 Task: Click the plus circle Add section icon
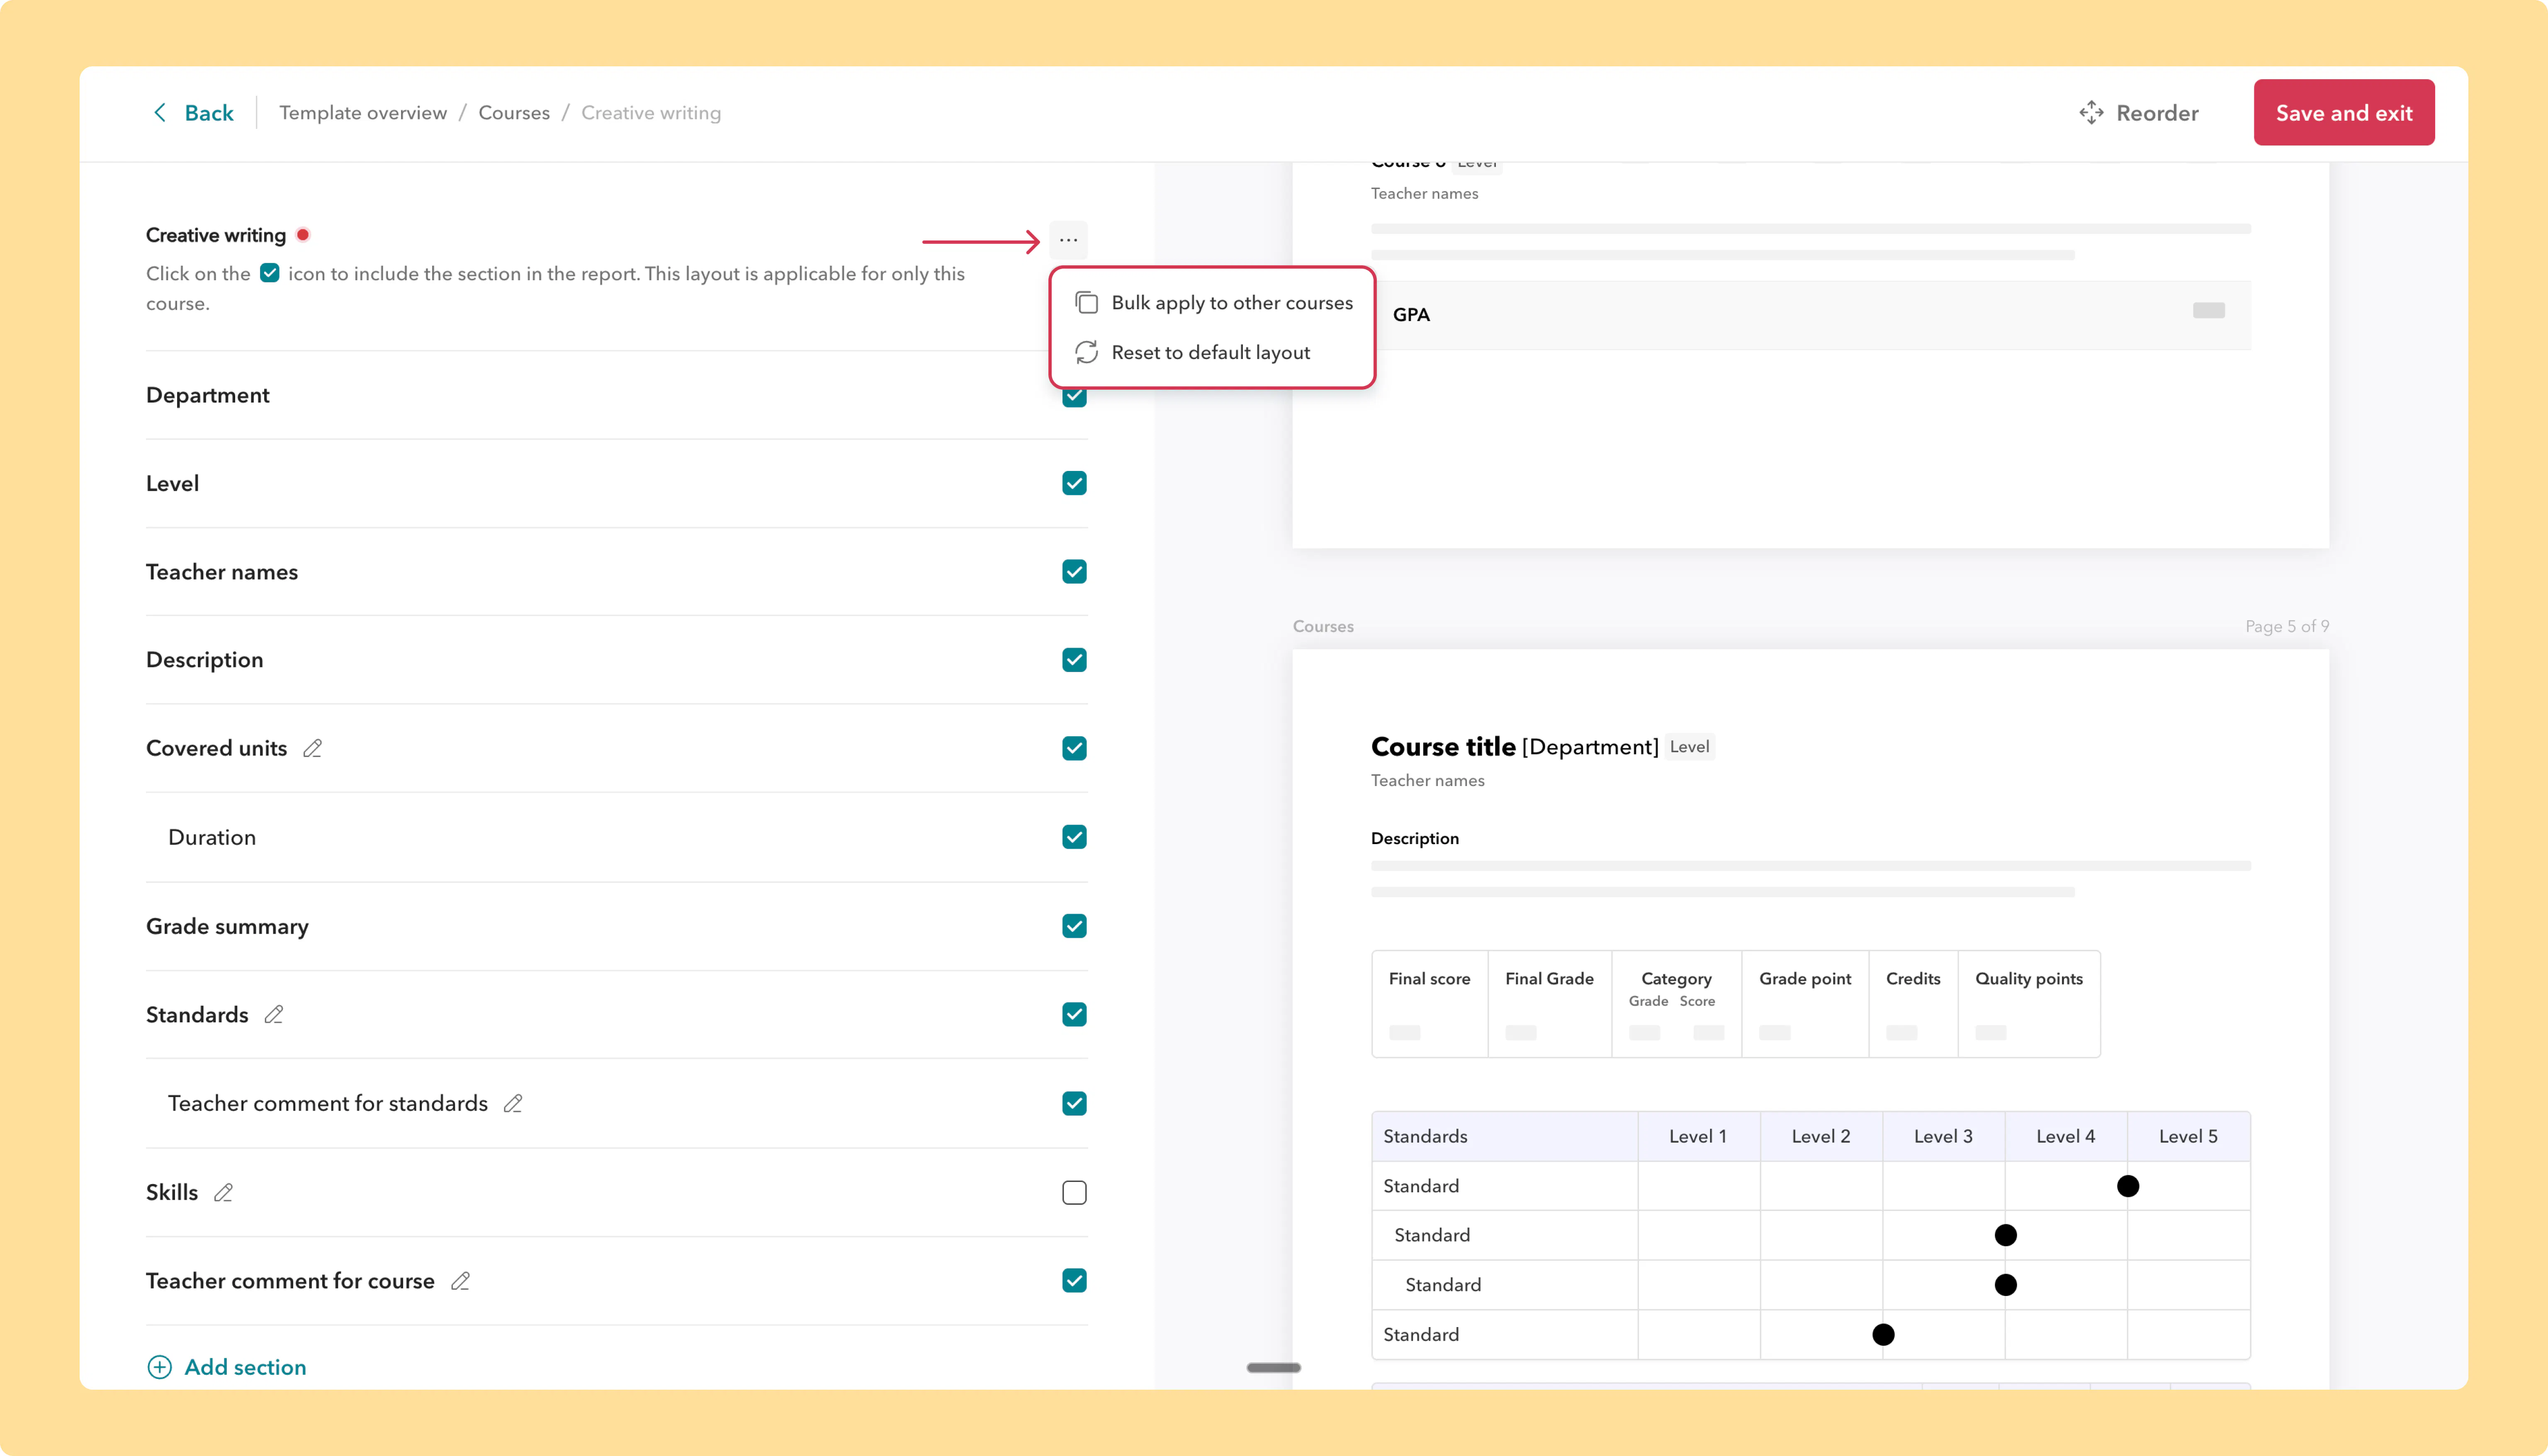[x=160, y=1367]
